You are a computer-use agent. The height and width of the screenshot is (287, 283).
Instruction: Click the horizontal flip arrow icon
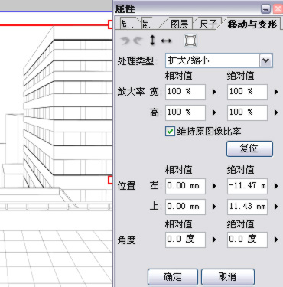tap(166, 41)
